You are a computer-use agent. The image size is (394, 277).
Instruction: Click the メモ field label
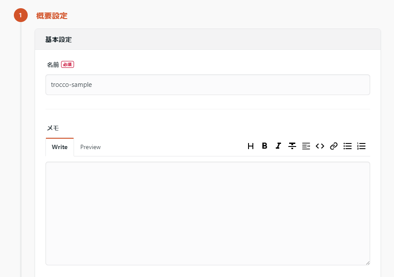point(53,128)
